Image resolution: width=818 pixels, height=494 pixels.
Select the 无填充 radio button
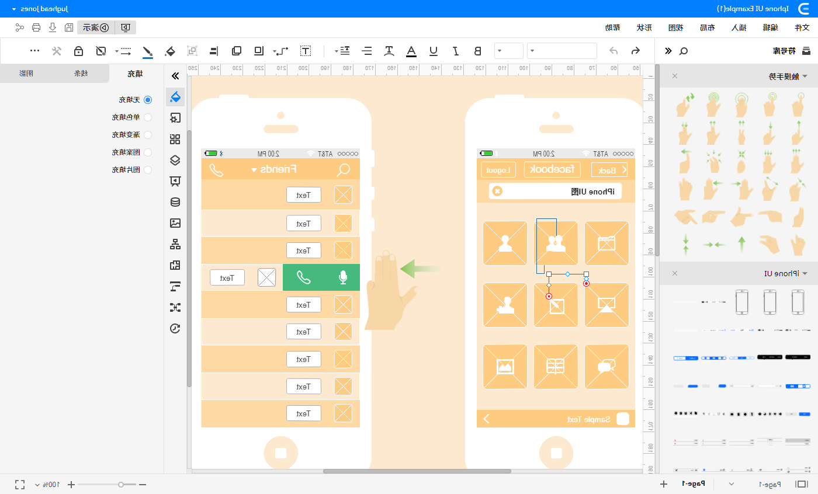(x=147, y=100)
